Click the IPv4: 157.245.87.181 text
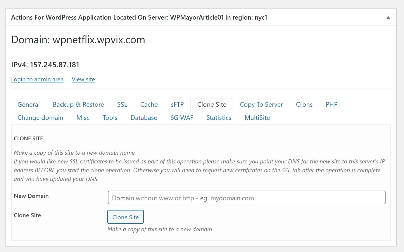404x252 pixels. [45, 65]
